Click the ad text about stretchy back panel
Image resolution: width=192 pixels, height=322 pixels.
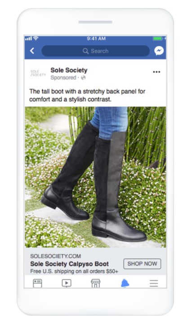click(87, 95)
